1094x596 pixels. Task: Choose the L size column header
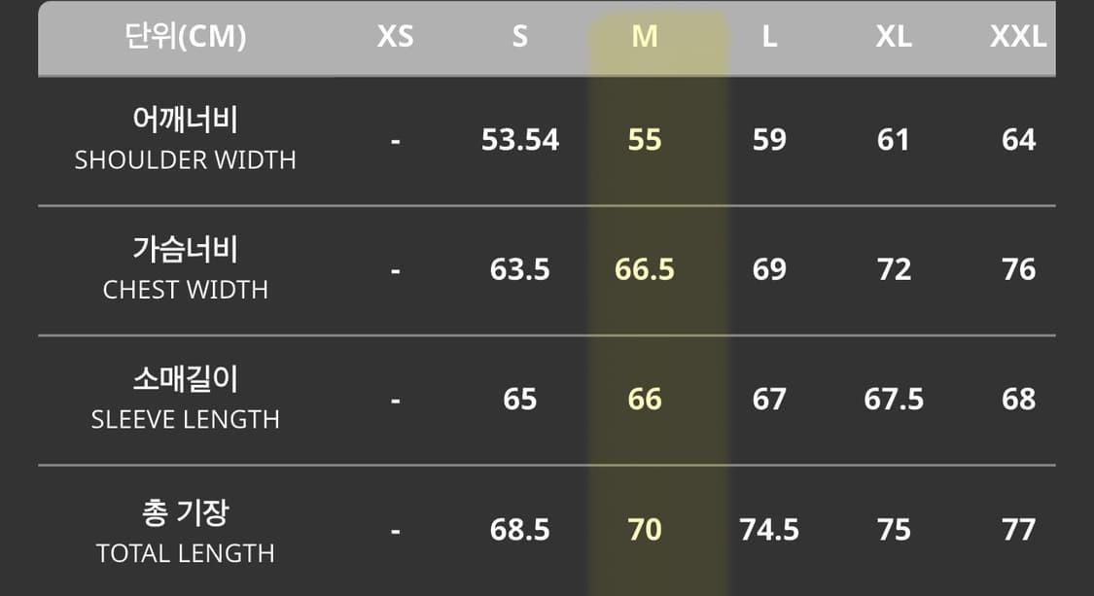click(x=769, y=37)
